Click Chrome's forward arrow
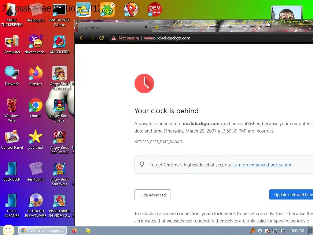The image size is (313, 235). point(92,38)
